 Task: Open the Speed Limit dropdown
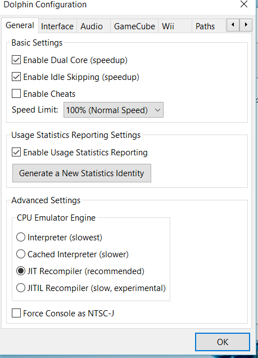pyautogui.click(x=114, y=110)
